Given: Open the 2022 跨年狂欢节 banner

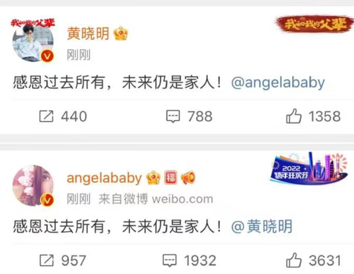Looking at the screenshot, I should (309, 169).
